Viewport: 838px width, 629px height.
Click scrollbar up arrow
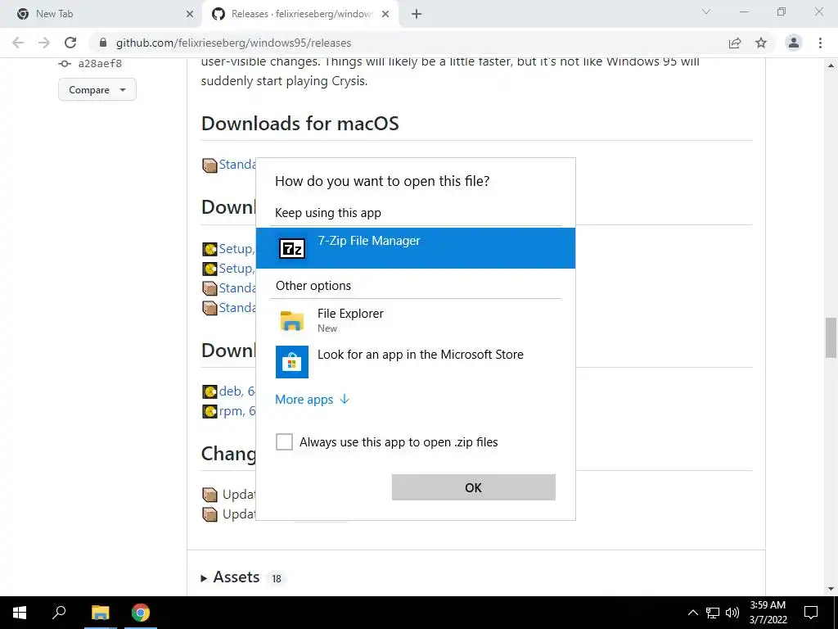coord(831,66)
